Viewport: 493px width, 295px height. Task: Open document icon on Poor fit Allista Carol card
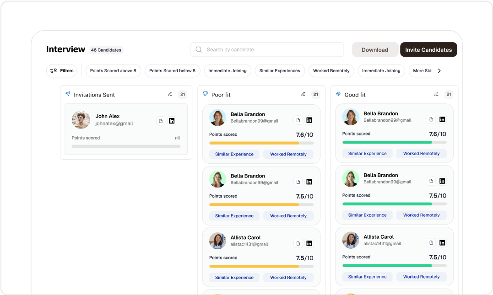(298, 243)
